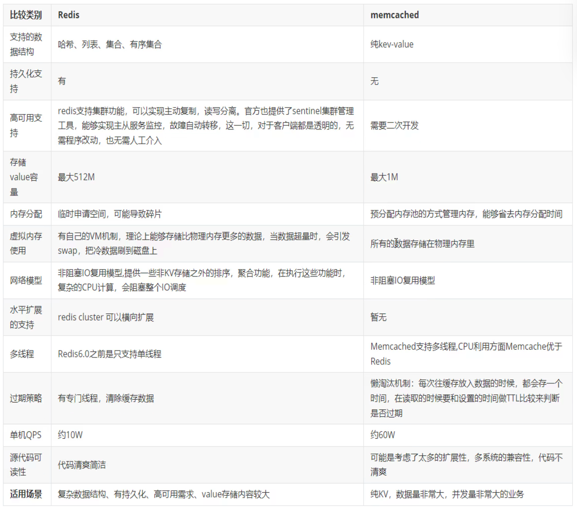Select the "所有的数据存储在物理内存里" text

tap(422, 244)
